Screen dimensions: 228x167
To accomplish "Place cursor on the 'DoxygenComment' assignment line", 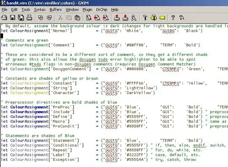I will (114, 69).
